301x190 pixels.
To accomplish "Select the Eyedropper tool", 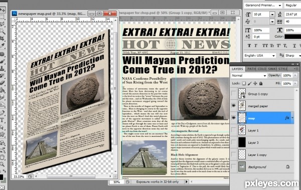I will point(3,46).
